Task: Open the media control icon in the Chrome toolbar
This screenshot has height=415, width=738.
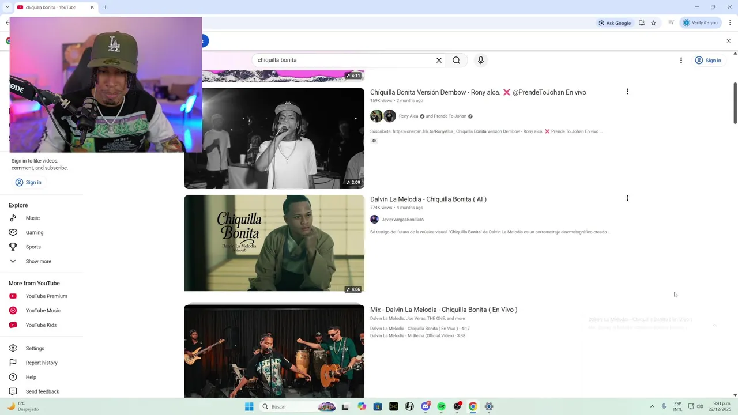Action: (x=671, y=23)
